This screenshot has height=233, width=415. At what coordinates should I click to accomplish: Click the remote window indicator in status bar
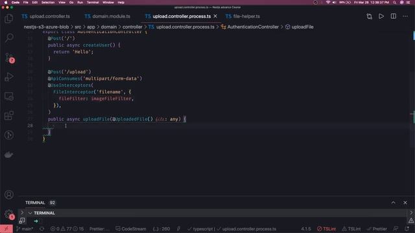point(6,228)
